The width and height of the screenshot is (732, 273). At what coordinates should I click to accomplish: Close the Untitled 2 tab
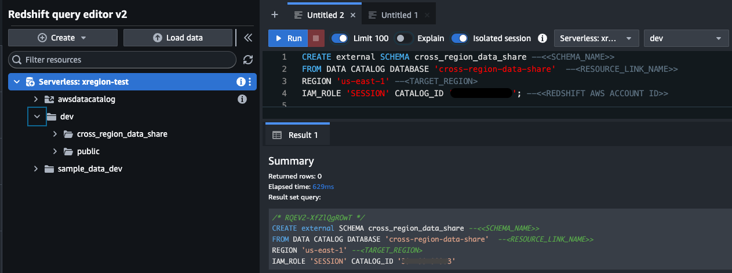coord(353,15)
